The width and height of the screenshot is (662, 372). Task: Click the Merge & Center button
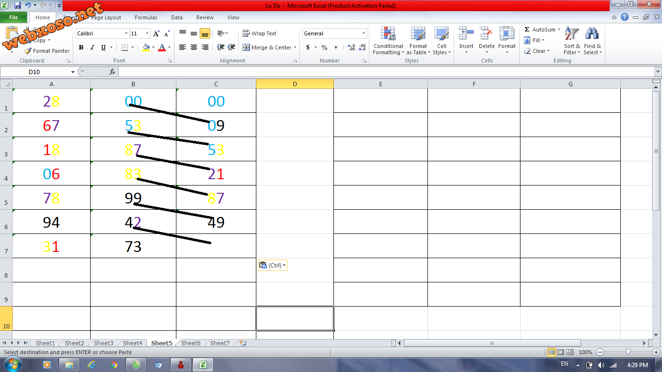(267, 47)
